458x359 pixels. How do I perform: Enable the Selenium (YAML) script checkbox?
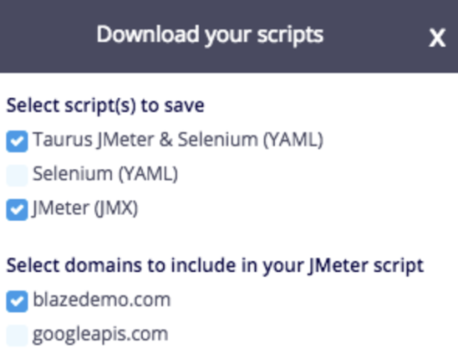17,175
